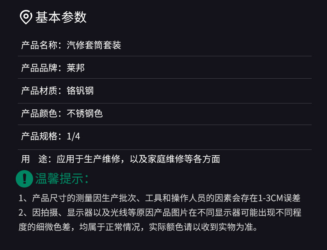Select the 汽修套筒套装 product name value
Image resolution: width=327 pixels, height=250 pixels.
94,45
